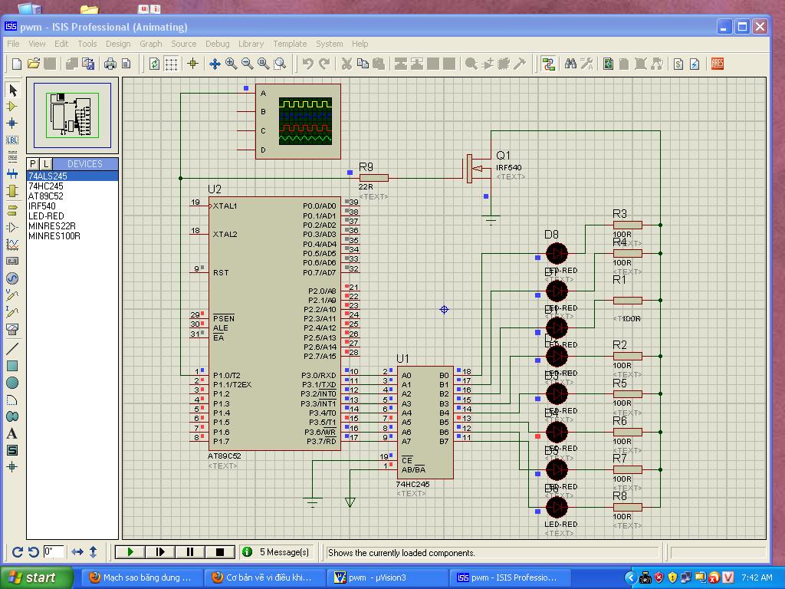Click the zoom in magnifier icon
The image size is (785, 589).
point(231,64)
